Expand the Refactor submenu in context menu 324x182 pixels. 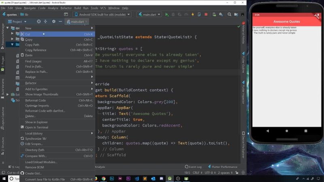point(57,83)
